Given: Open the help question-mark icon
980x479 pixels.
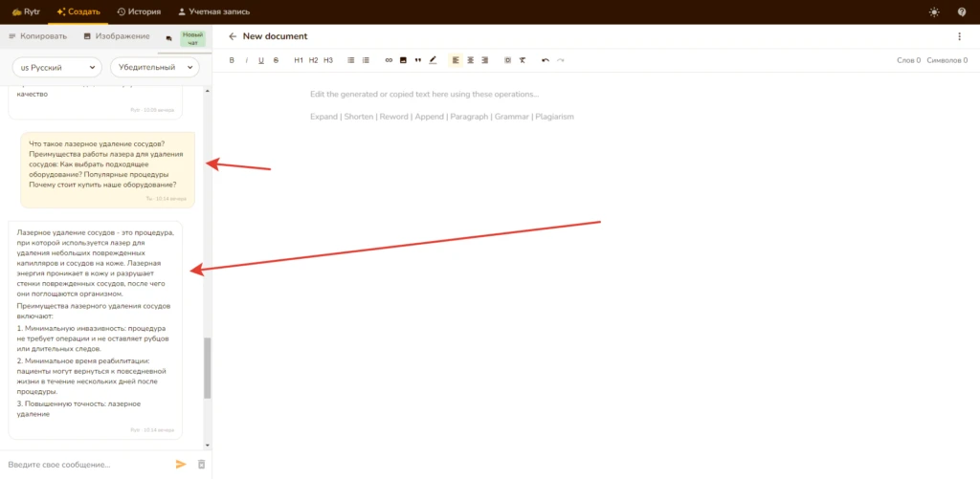Looking at the screenshot, I should click(962, 11).
